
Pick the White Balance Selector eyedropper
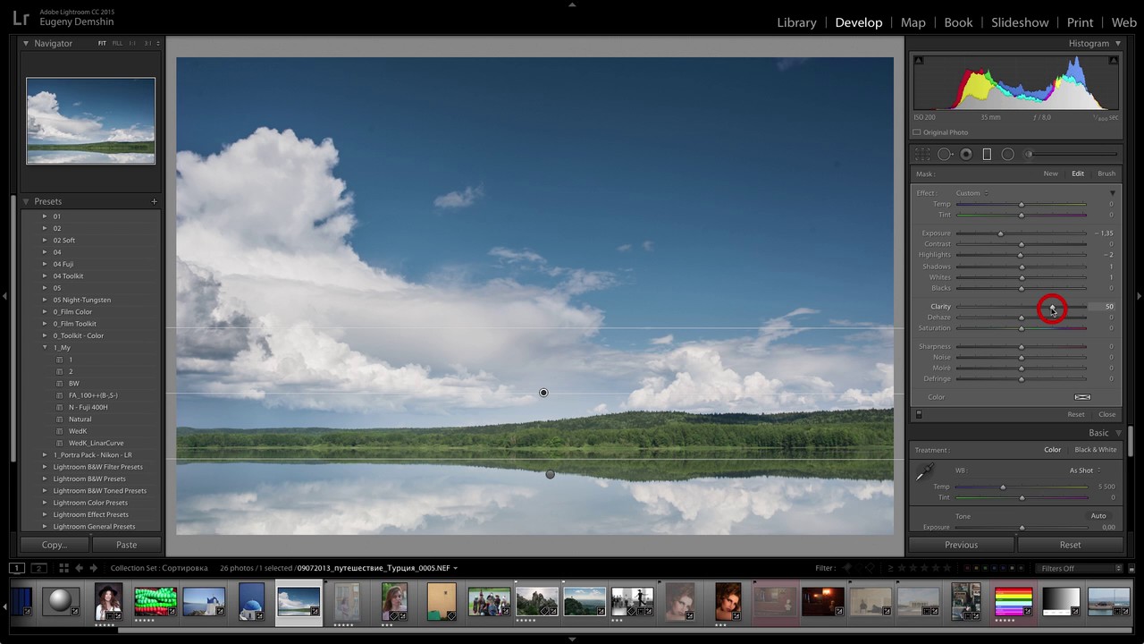pos(927,472)
